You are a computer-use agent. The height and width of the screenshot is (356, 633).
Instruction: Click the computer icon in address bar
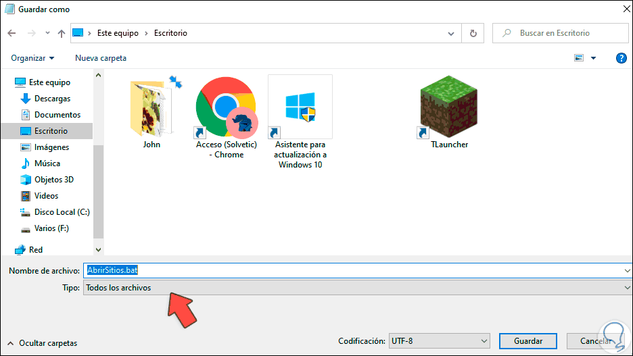tap(78, 32)
